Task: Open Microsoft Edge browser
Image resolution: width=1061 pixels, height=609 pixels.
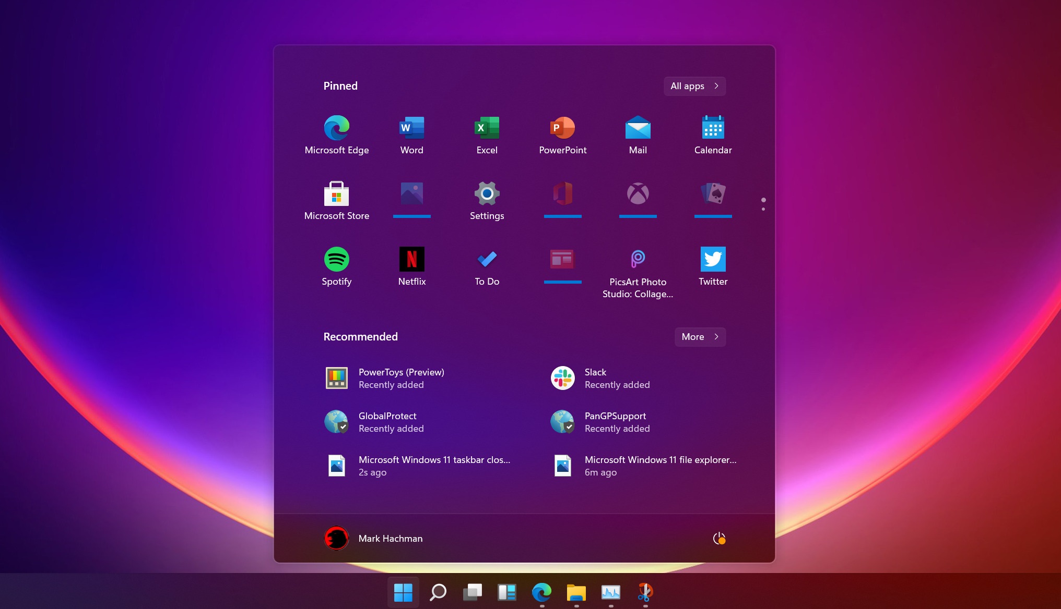Action: [x=336, y=127]
